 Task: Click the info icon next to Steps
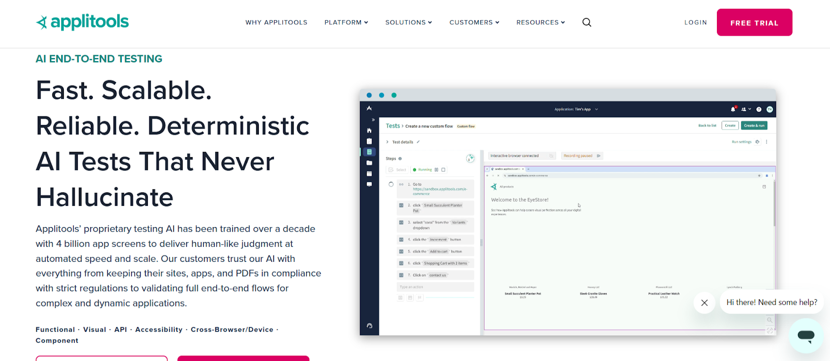[x=400, y=159]
